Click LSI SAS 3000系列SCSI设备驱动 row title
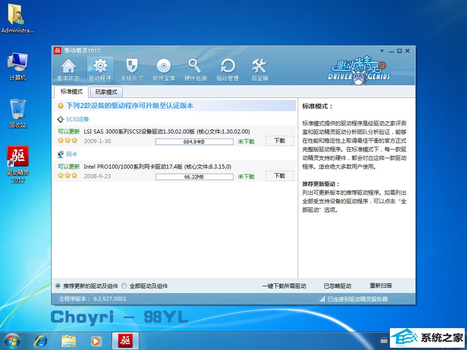Image resolution: width=467 pixels, height=350 pixels. click(x=167, y=132)
